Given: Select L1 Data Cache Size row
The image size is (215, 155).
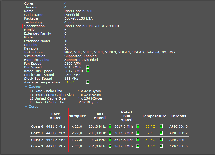Looking at the screenshot, I should coord(65,91).
